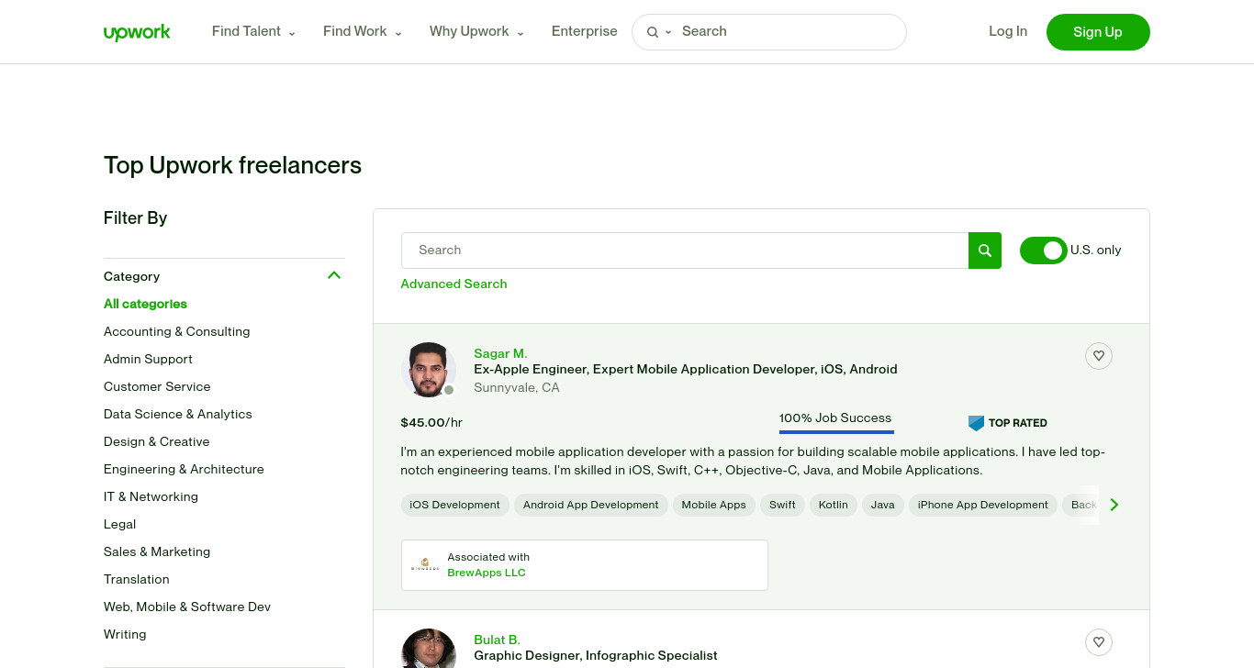Open Bulat B. profile name link
Screen dimensions: 1254x668
point(497,640)
